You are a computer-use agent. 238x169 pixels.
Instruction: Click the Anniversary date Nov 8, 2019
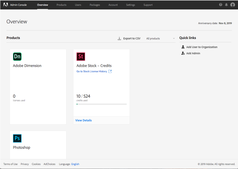point(215,23)
